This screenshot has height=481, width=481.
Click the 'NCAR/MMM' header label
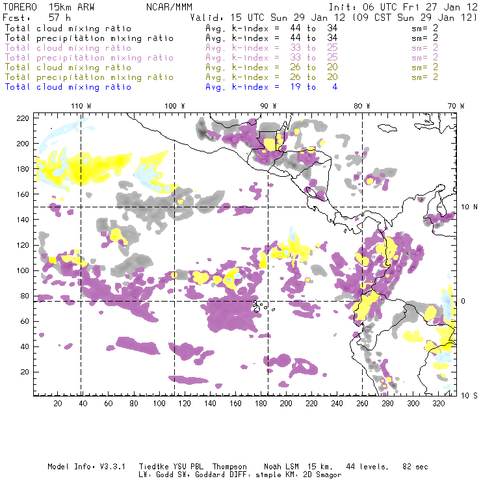(x=169, y=7)
